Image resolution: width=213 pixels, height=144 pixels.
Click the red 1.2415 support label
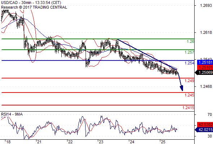[188, 108]
